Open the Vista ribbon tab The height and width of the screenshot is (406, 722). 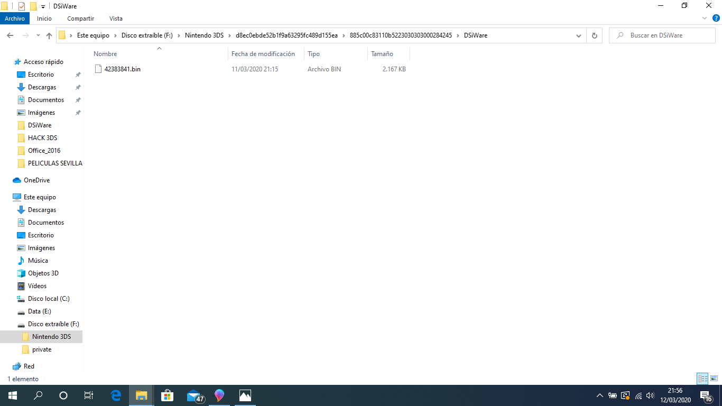pos(116,19)
